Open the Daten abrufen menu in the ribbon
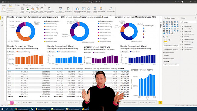The image size is (197, 111). [x=22, y=10]
